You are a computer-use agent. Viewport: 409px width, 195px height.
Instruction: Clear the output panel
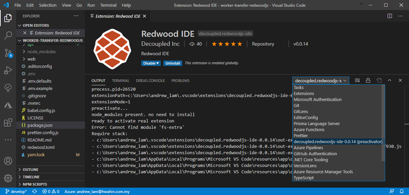point(357,81)
